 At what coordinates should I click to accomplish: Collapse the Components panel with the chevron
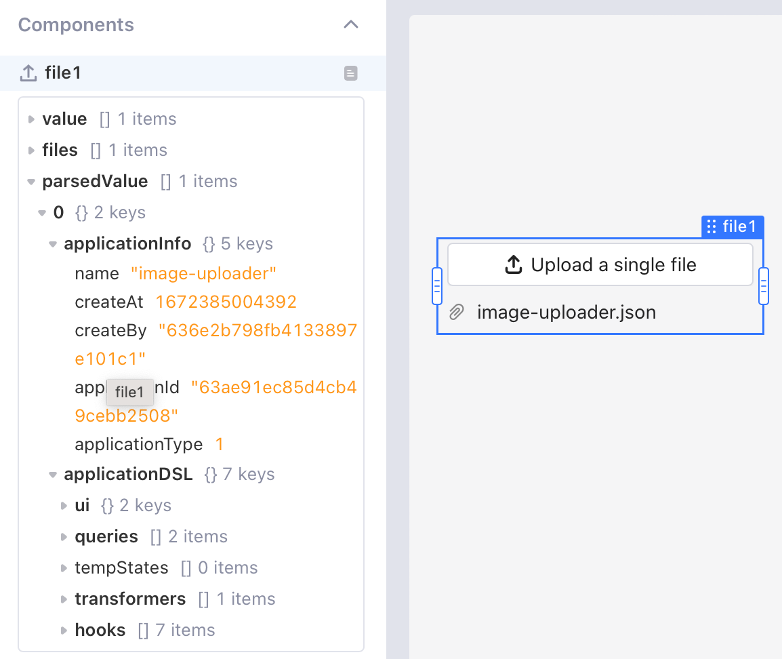pyautogui.click(x=350, y=25)
